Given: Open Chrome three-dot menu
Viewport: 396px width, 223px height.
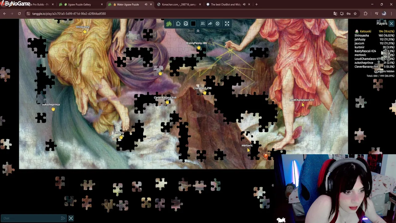Looking at the screenshot, I should [x=392, y=14].
